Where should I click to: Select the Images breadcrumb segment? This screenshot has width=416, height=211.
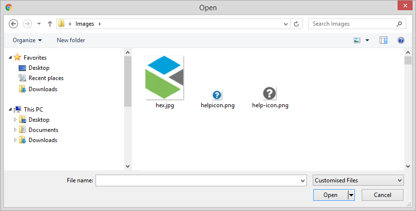(x=85, y=24)
